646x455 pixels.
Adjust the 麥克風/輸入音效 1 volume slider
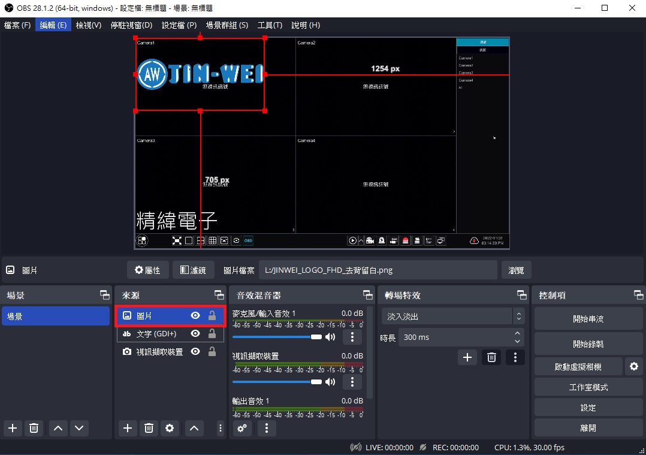coord(277,337)
